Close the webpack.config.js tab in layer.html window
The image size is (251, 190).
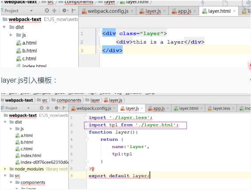132,11
